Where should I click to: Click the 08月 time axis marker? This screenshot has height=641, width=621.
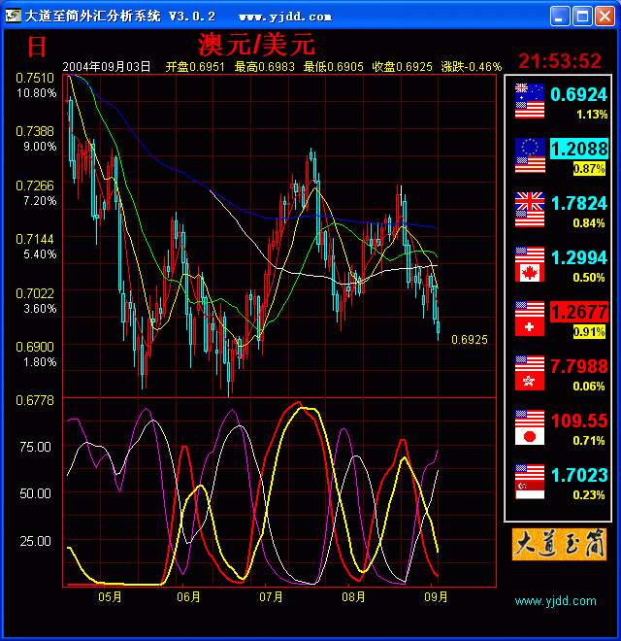point(353,597)
